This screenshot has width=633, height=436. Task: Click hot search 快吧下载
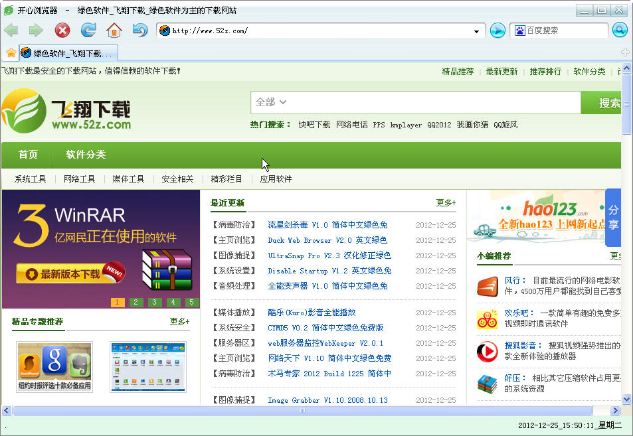point(314,125)
